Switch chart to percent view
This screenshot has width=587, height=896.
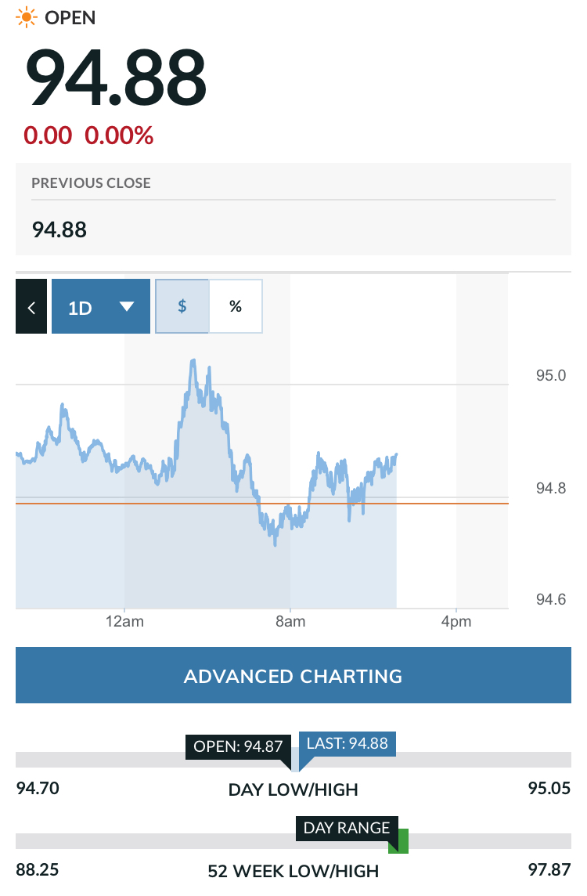coord(236,306)
